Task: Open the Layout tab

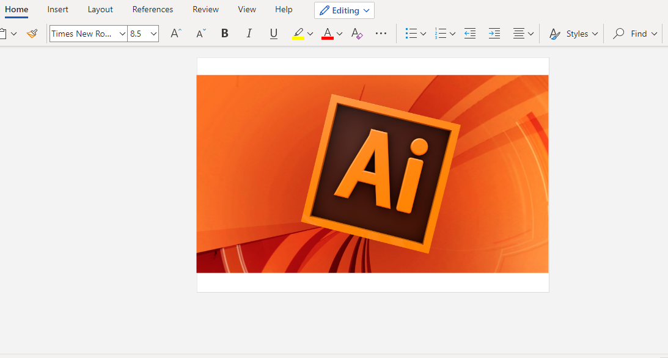Action: click(x=100, y=9)
